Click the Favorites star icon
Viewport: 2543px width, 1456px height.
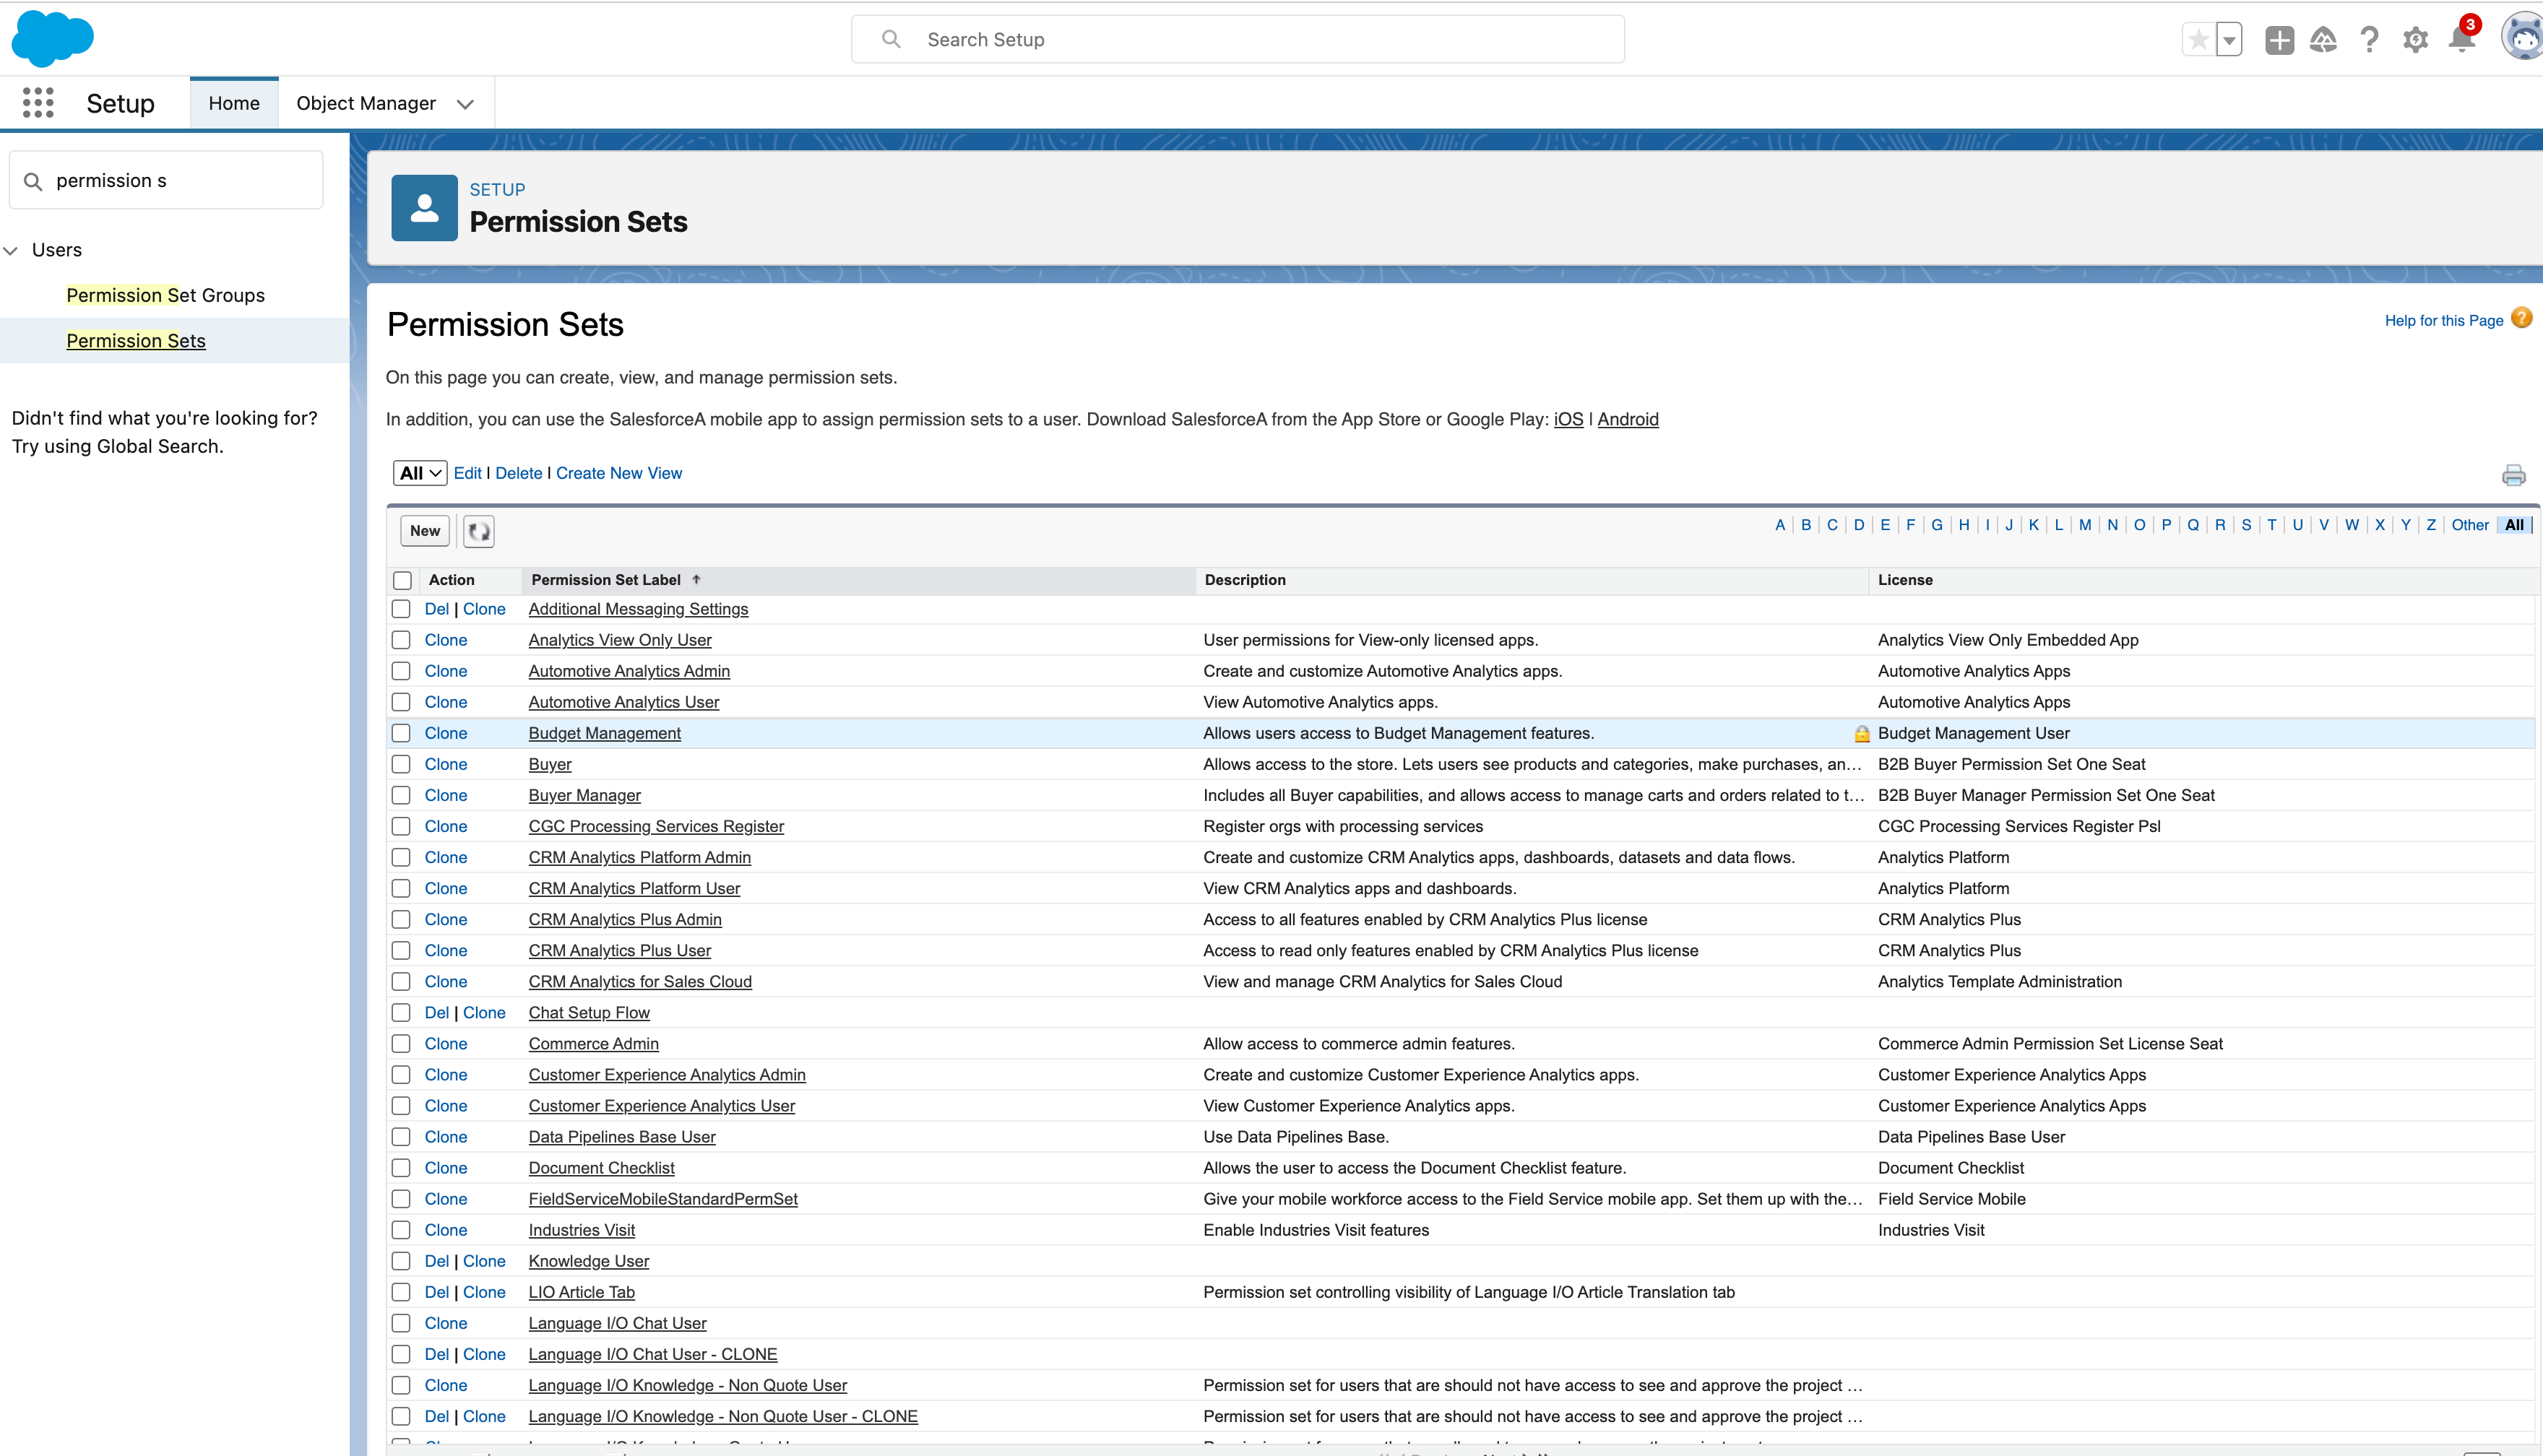point(2198,40)
